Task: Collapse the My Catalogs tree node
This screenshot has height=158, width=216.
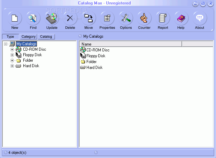Action: [5, 44]
